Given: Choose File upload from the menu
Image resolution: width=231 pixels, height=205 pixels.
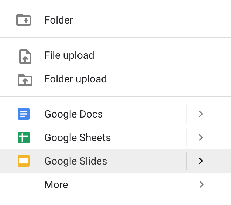Looking at the screenshot, I should pyautogui.click(x=69, y=55).
